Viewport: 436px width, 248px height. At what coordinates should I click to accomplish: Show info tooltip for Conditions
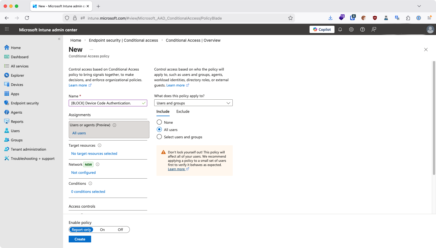90,183
